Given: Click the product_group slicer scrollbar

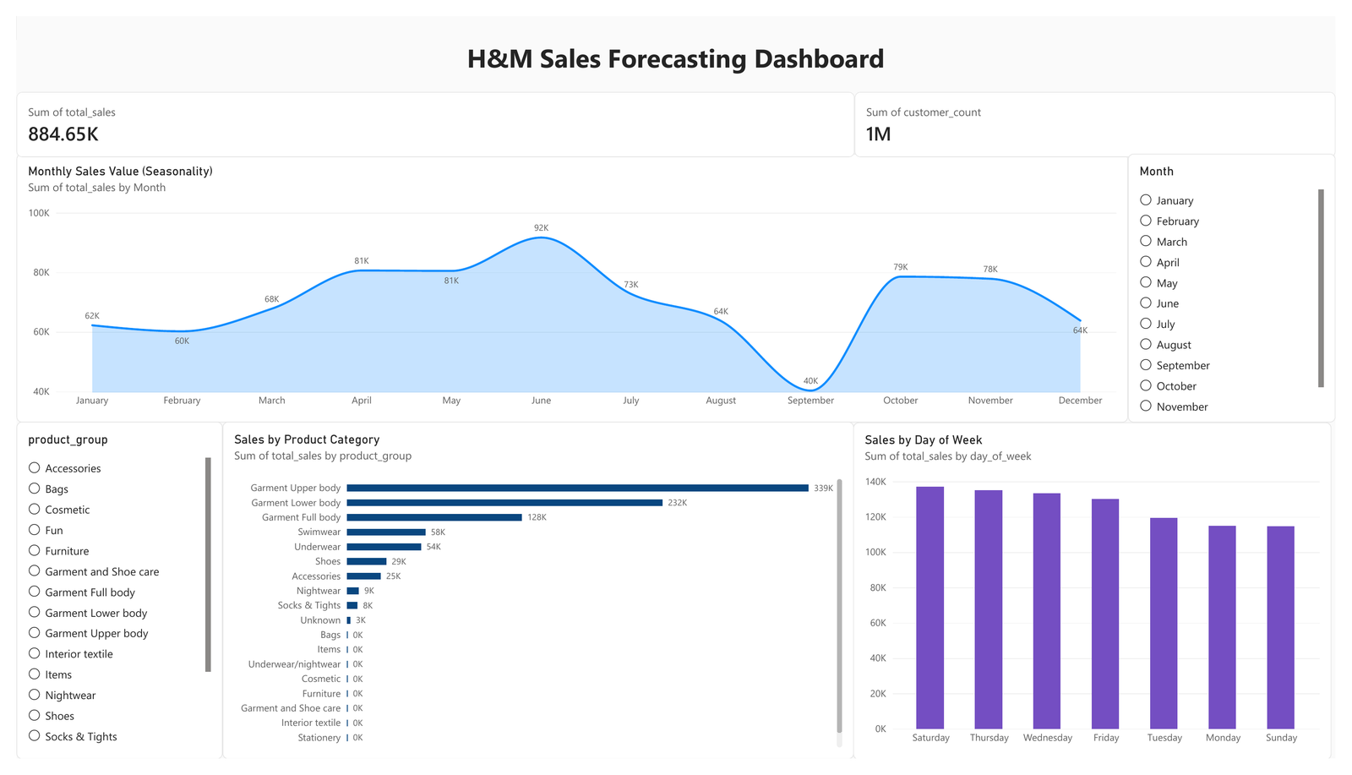Looking at the screenshot, I should coord(208,565).
